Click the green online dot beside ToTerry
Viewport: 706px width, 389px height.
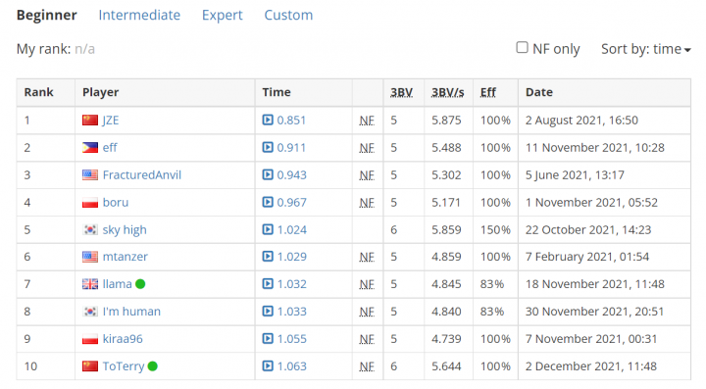[x=153, y=366]
